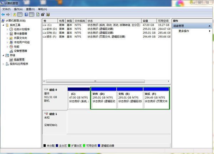Image resolution: width=214 pixels, height=154 pixels.
Task: Expand the 服务和应用程序 tree node
Action: point(4,64)
